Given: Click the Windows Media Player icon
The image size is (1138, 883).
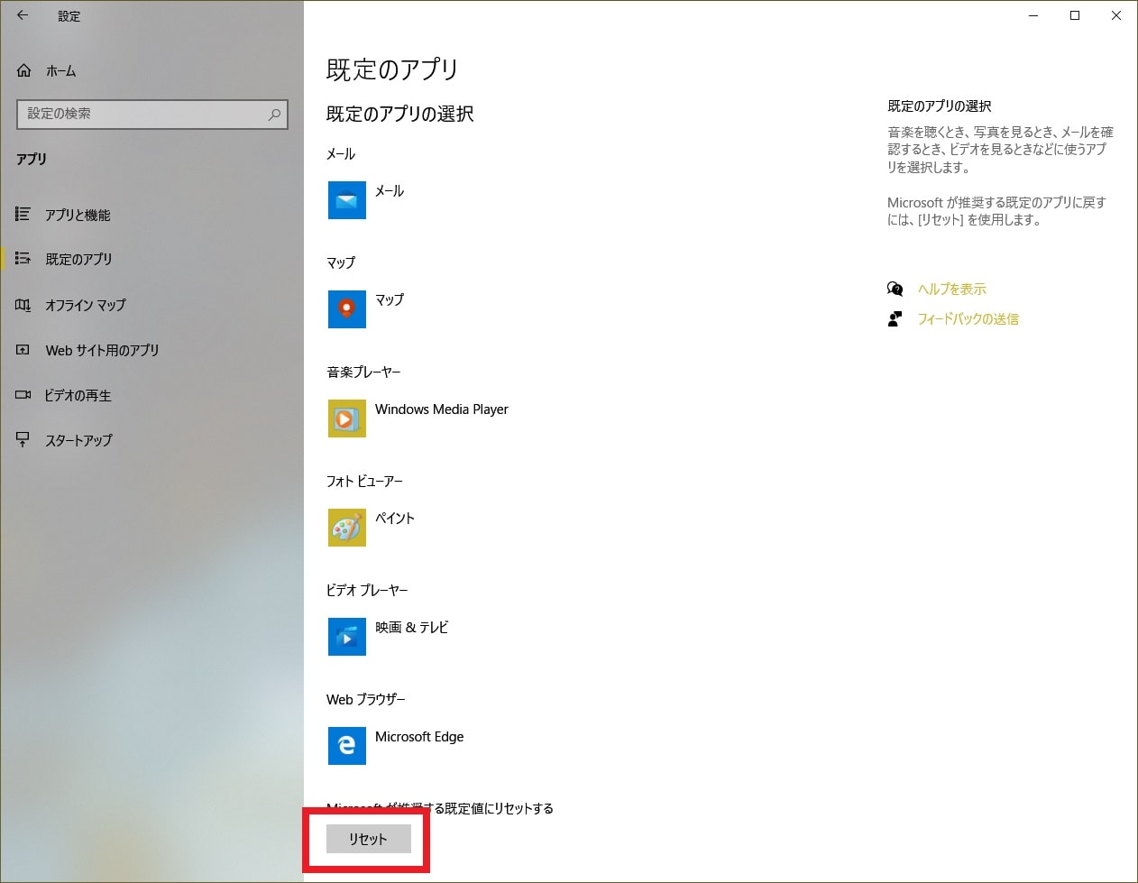Looking at the screenshot, I should pyautogui.click(x=347, y=419).
